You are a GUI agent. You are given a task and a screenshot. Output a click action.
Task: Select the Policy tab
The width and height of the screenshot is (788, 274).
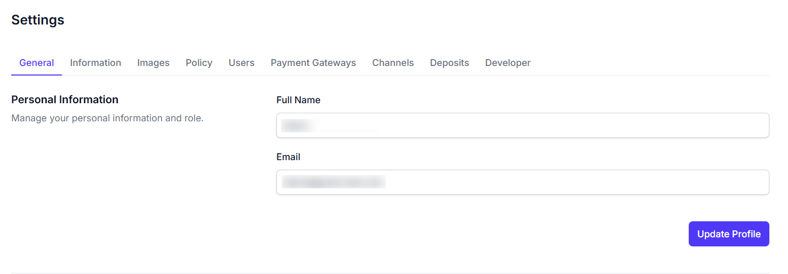click(199, 63)
